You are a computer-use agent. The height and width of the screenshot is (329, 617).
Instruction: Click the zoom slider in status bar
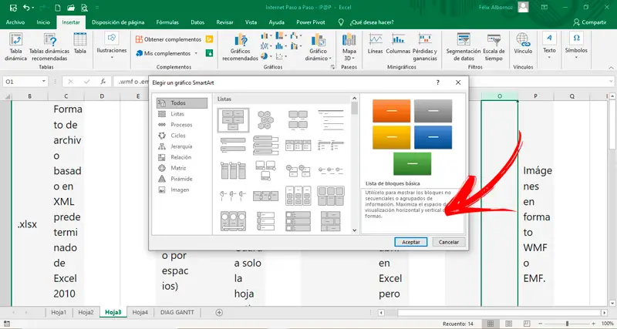(567, 324)
